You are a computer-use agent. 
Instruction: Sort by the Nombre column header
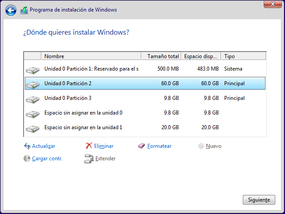coord(91,56)
